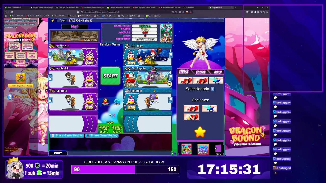Open Jugadores Top ranking link
326x183 pixels.
[9, 21]
